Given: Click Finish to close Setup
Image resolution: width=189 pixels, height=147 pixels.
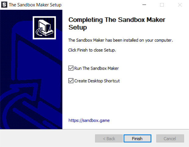Looking at the screenshot, I should pos(137,138).
